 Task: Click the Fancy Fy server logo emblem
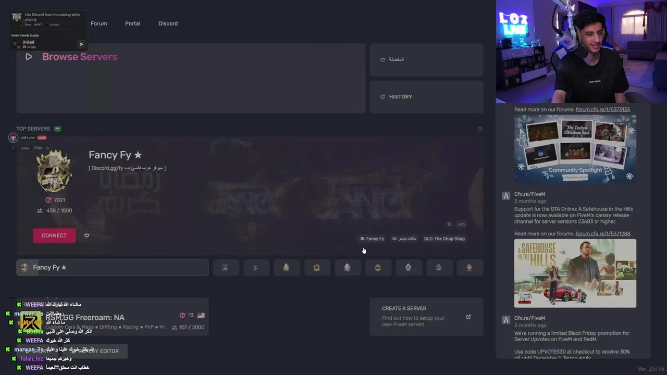[x=54, y=171]
